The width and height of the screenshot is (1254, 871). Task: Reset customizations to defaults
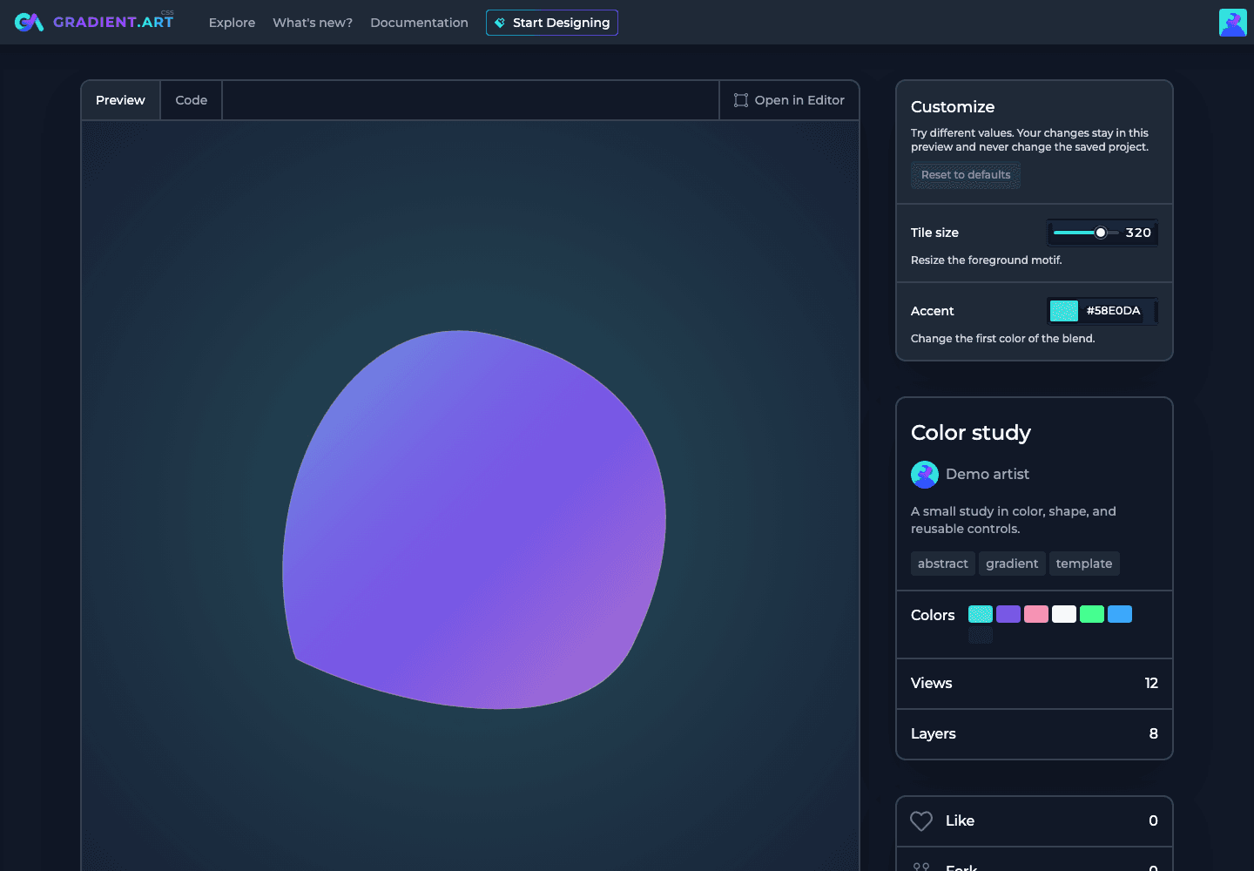pos(966,175)
